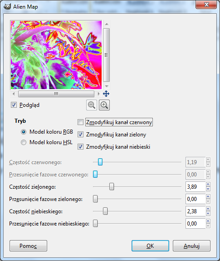Screen dimensions: 220x261
Task: Click the Anuluj button
Action: (x=191, y=246)
